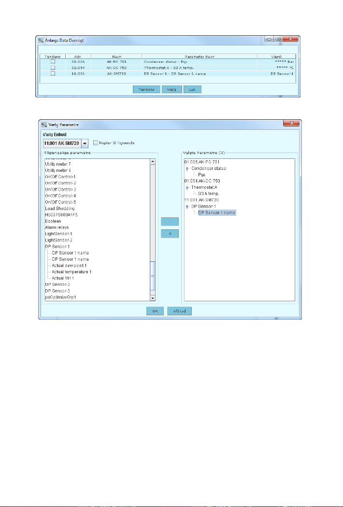343x507 pixels.
Task: Click the Luk button
Action: pyautogui.click(x=193, y=89)
